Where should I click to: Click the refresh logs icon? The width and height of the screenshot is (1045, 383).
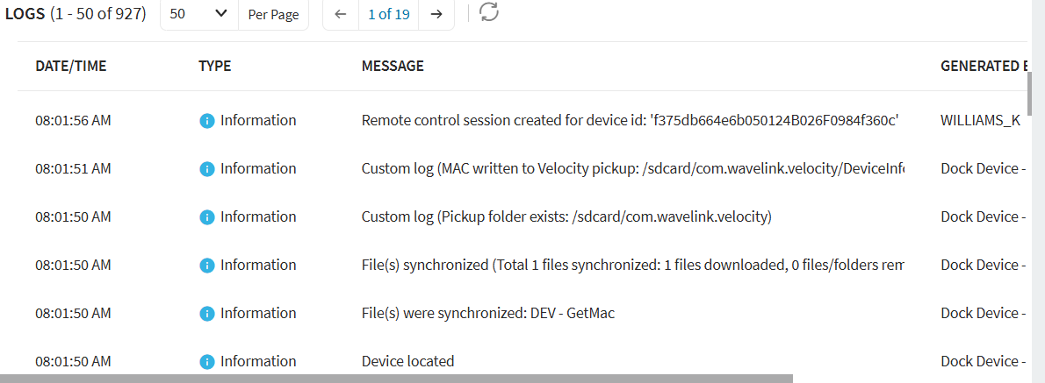489,12
